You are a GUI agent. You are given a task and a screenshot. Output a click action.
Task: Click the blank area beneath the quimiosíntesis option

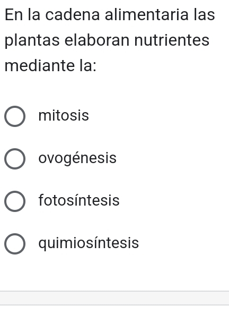coord(114,273)
